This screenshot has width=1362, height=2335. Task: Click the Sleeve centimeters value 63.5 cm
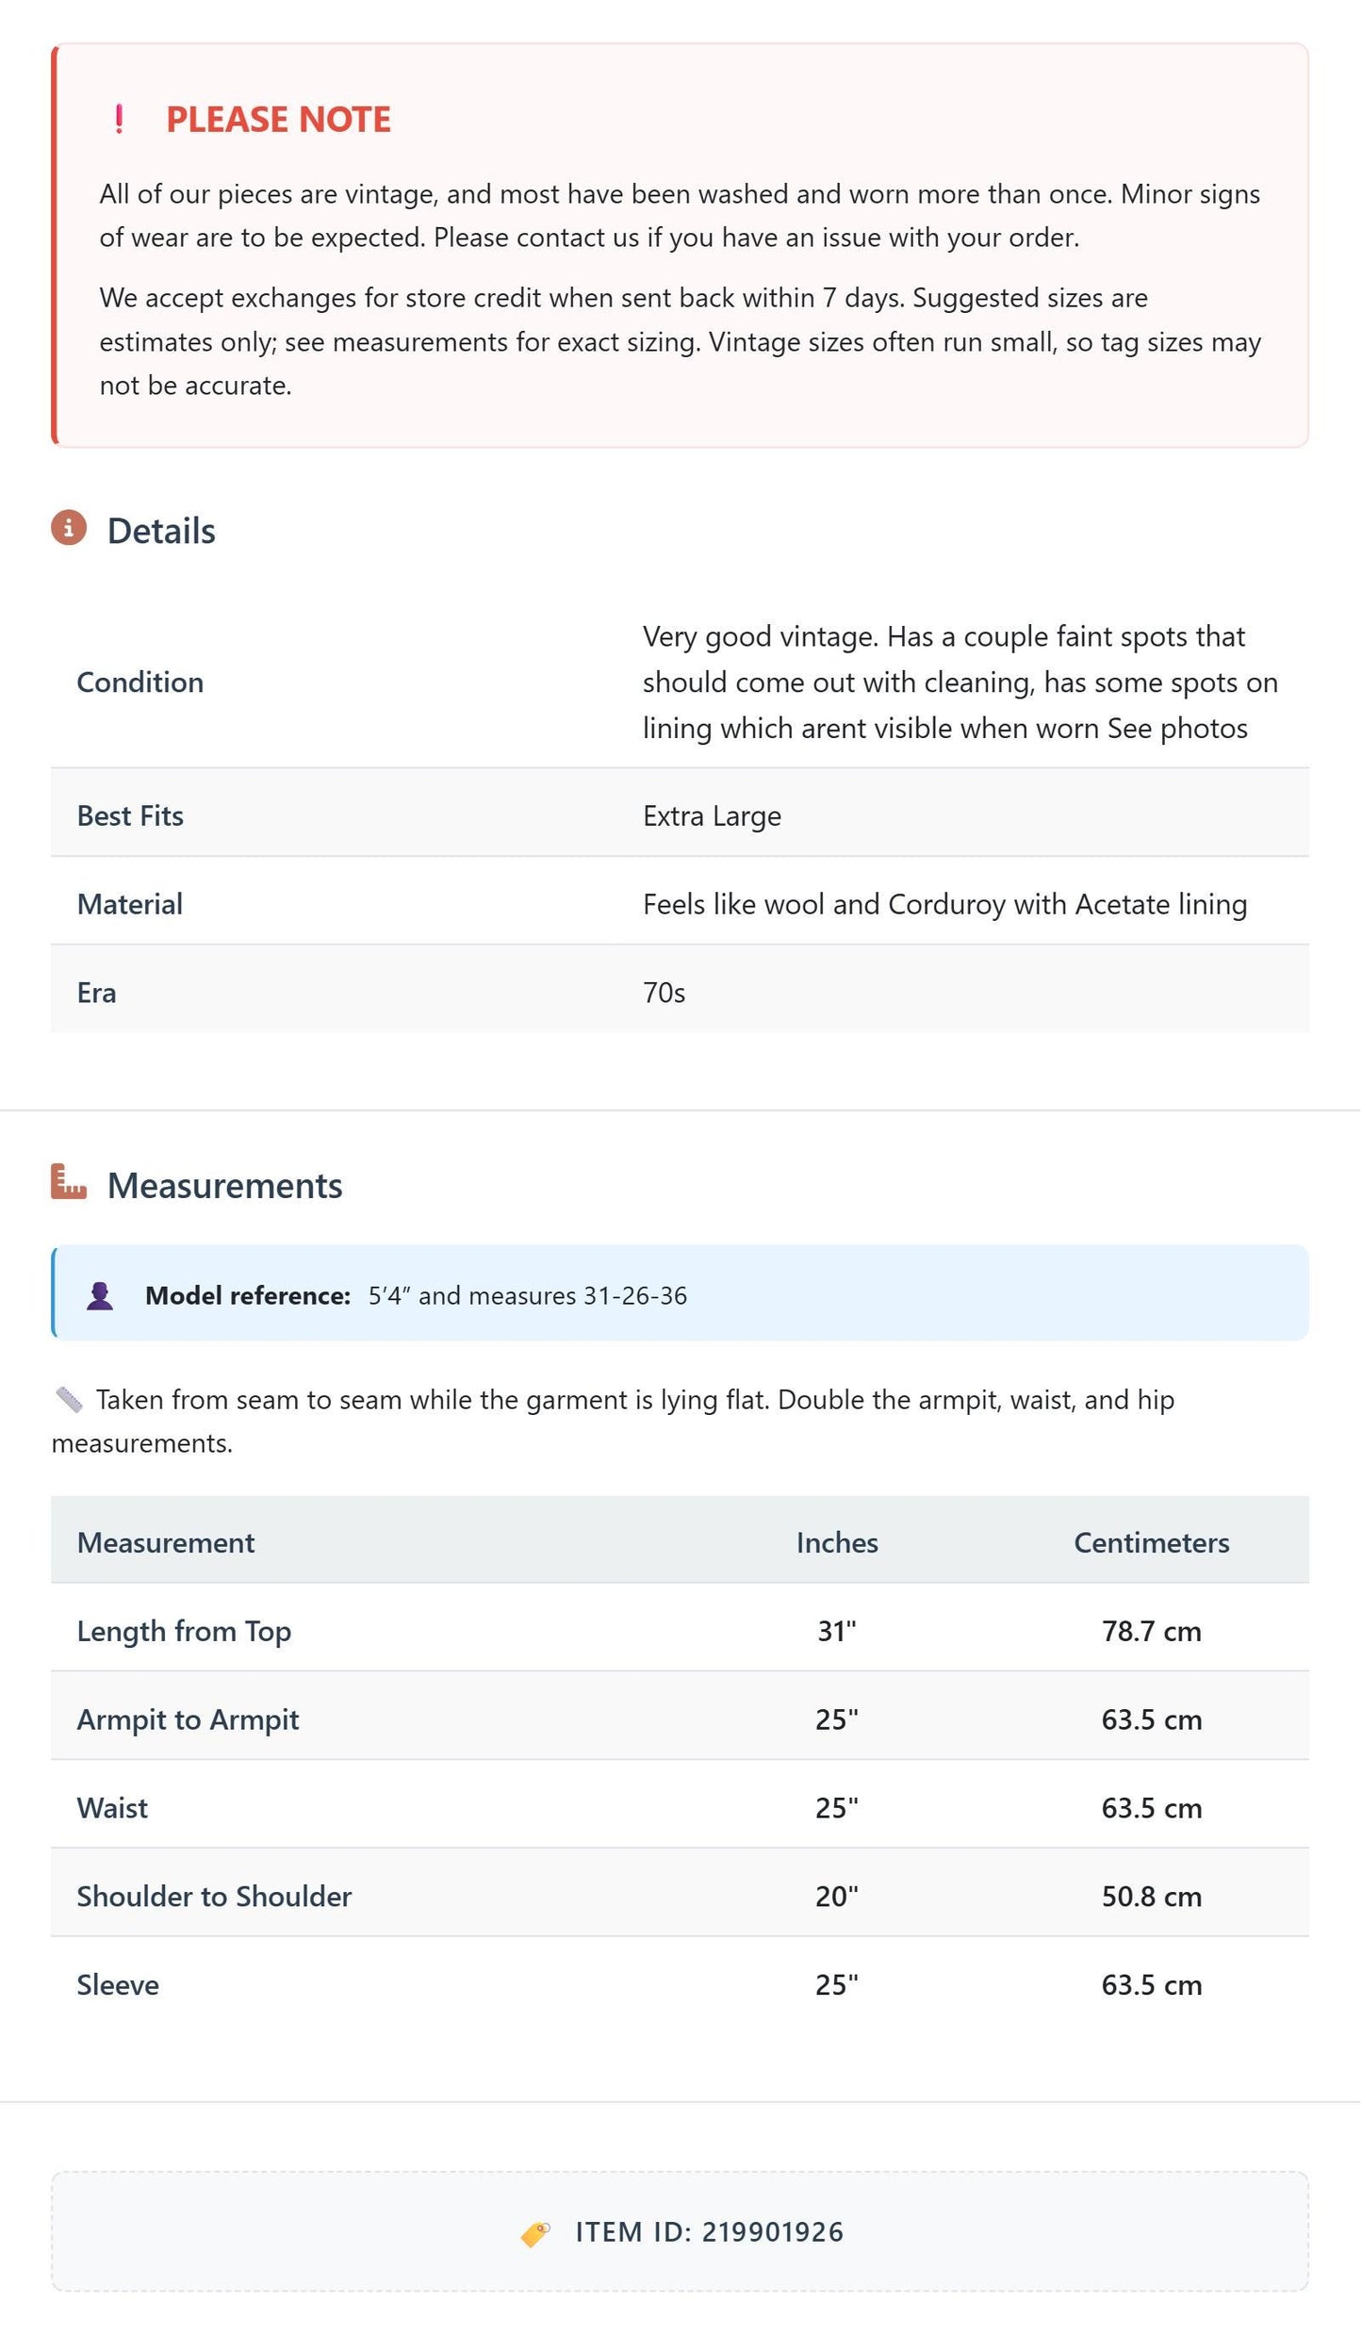pyautogui.click(x=1153, y=1985)
